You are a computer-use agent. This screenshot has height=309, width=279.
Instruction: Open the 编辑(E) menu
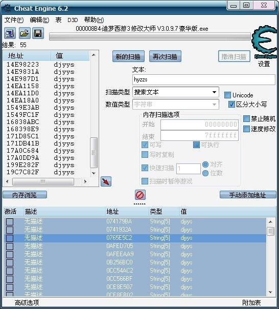pyautogui.click(x=39, y=20)
